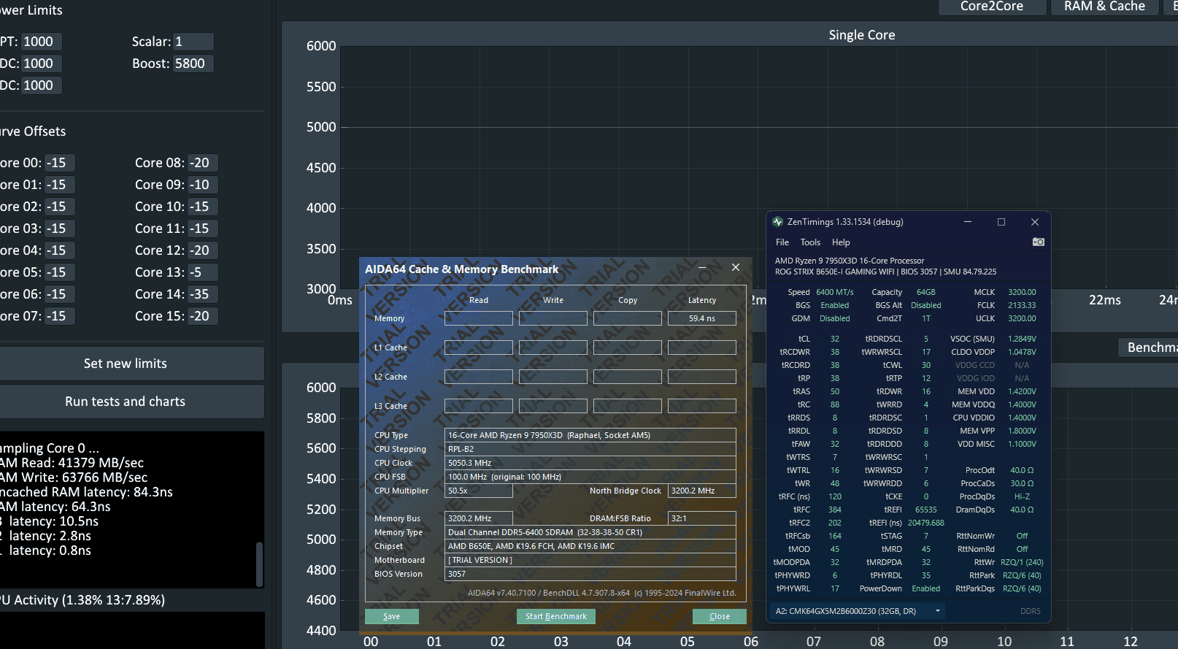Close the ZenTimings window
This screenshot has height=649, width=1178.
(x=1035, y=222)
